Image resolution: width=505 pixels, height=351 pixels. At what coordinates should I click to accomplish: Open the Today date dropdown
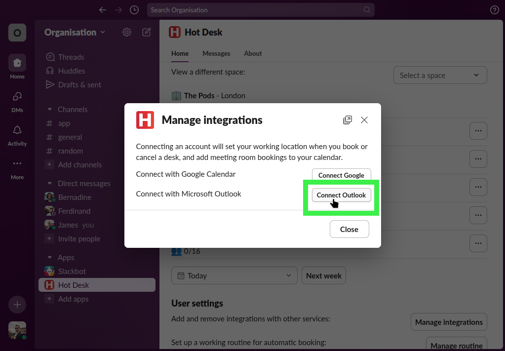(234, 275)
